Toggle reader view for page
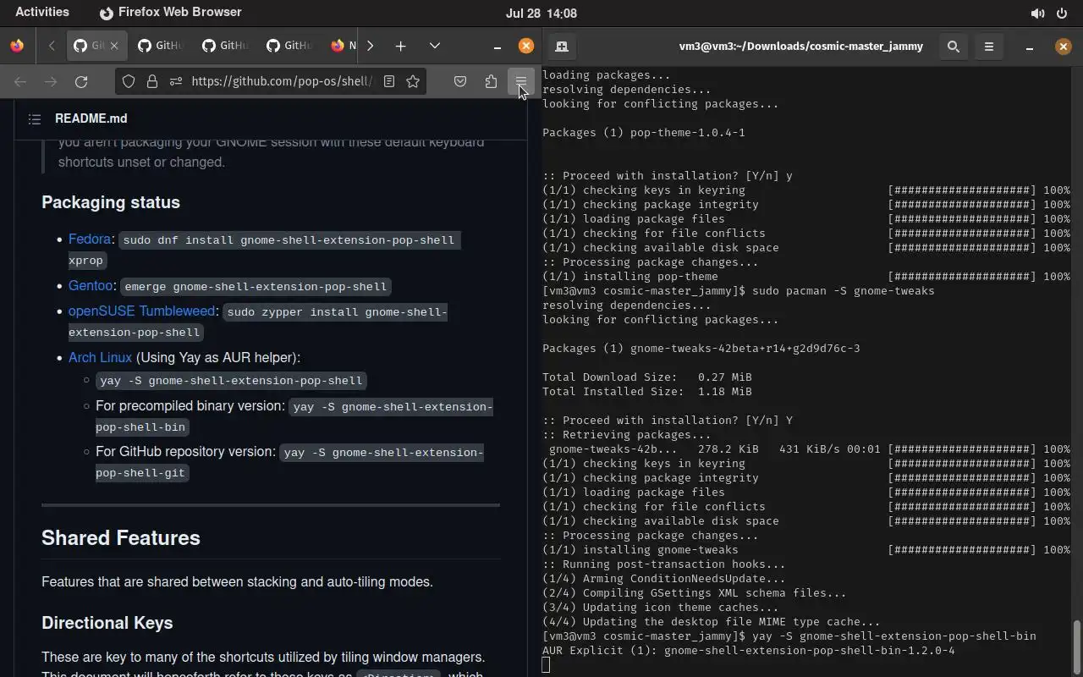The image size is (1083, 677). (389, 81)
